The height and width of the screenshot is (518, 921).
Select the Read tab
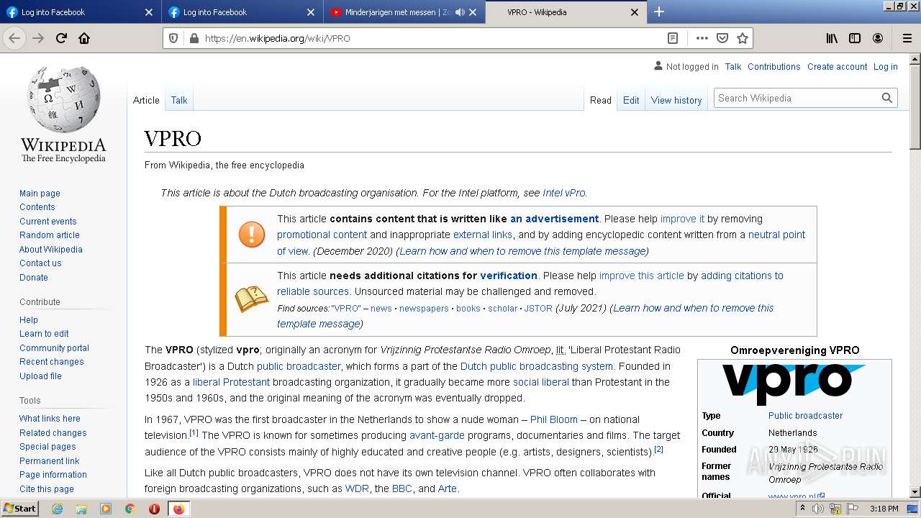click(601, 100)
